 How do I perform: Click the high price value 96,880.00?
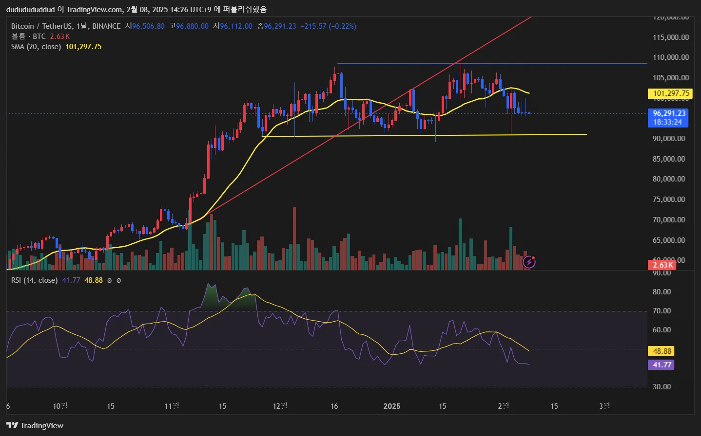(192, 26)
